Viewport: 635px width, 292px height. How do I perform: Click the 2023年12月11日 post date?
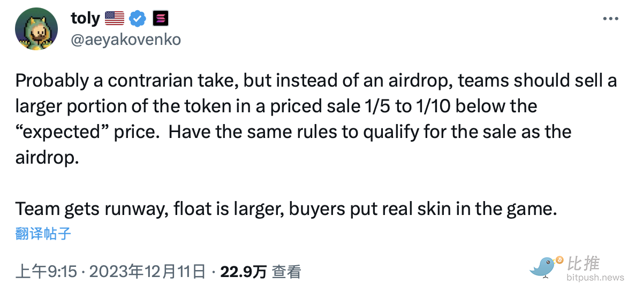point(147,272)
